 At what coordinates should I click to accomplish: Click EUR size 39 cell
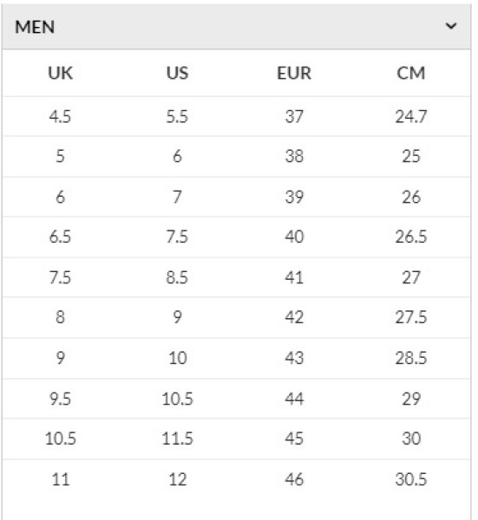click(294, 197)
